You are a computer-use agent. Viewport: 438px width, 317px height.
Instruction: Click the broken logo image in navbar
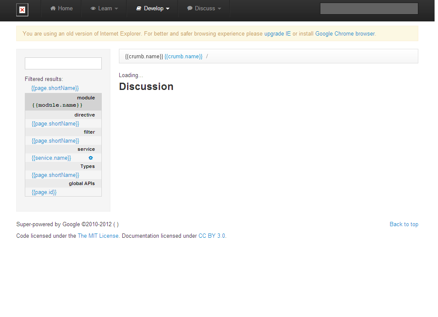click(x=22, y=10)
